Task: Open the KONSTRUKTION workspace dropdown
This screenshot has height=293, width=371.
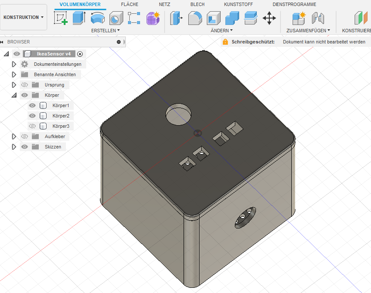Action: coord(23,17)
